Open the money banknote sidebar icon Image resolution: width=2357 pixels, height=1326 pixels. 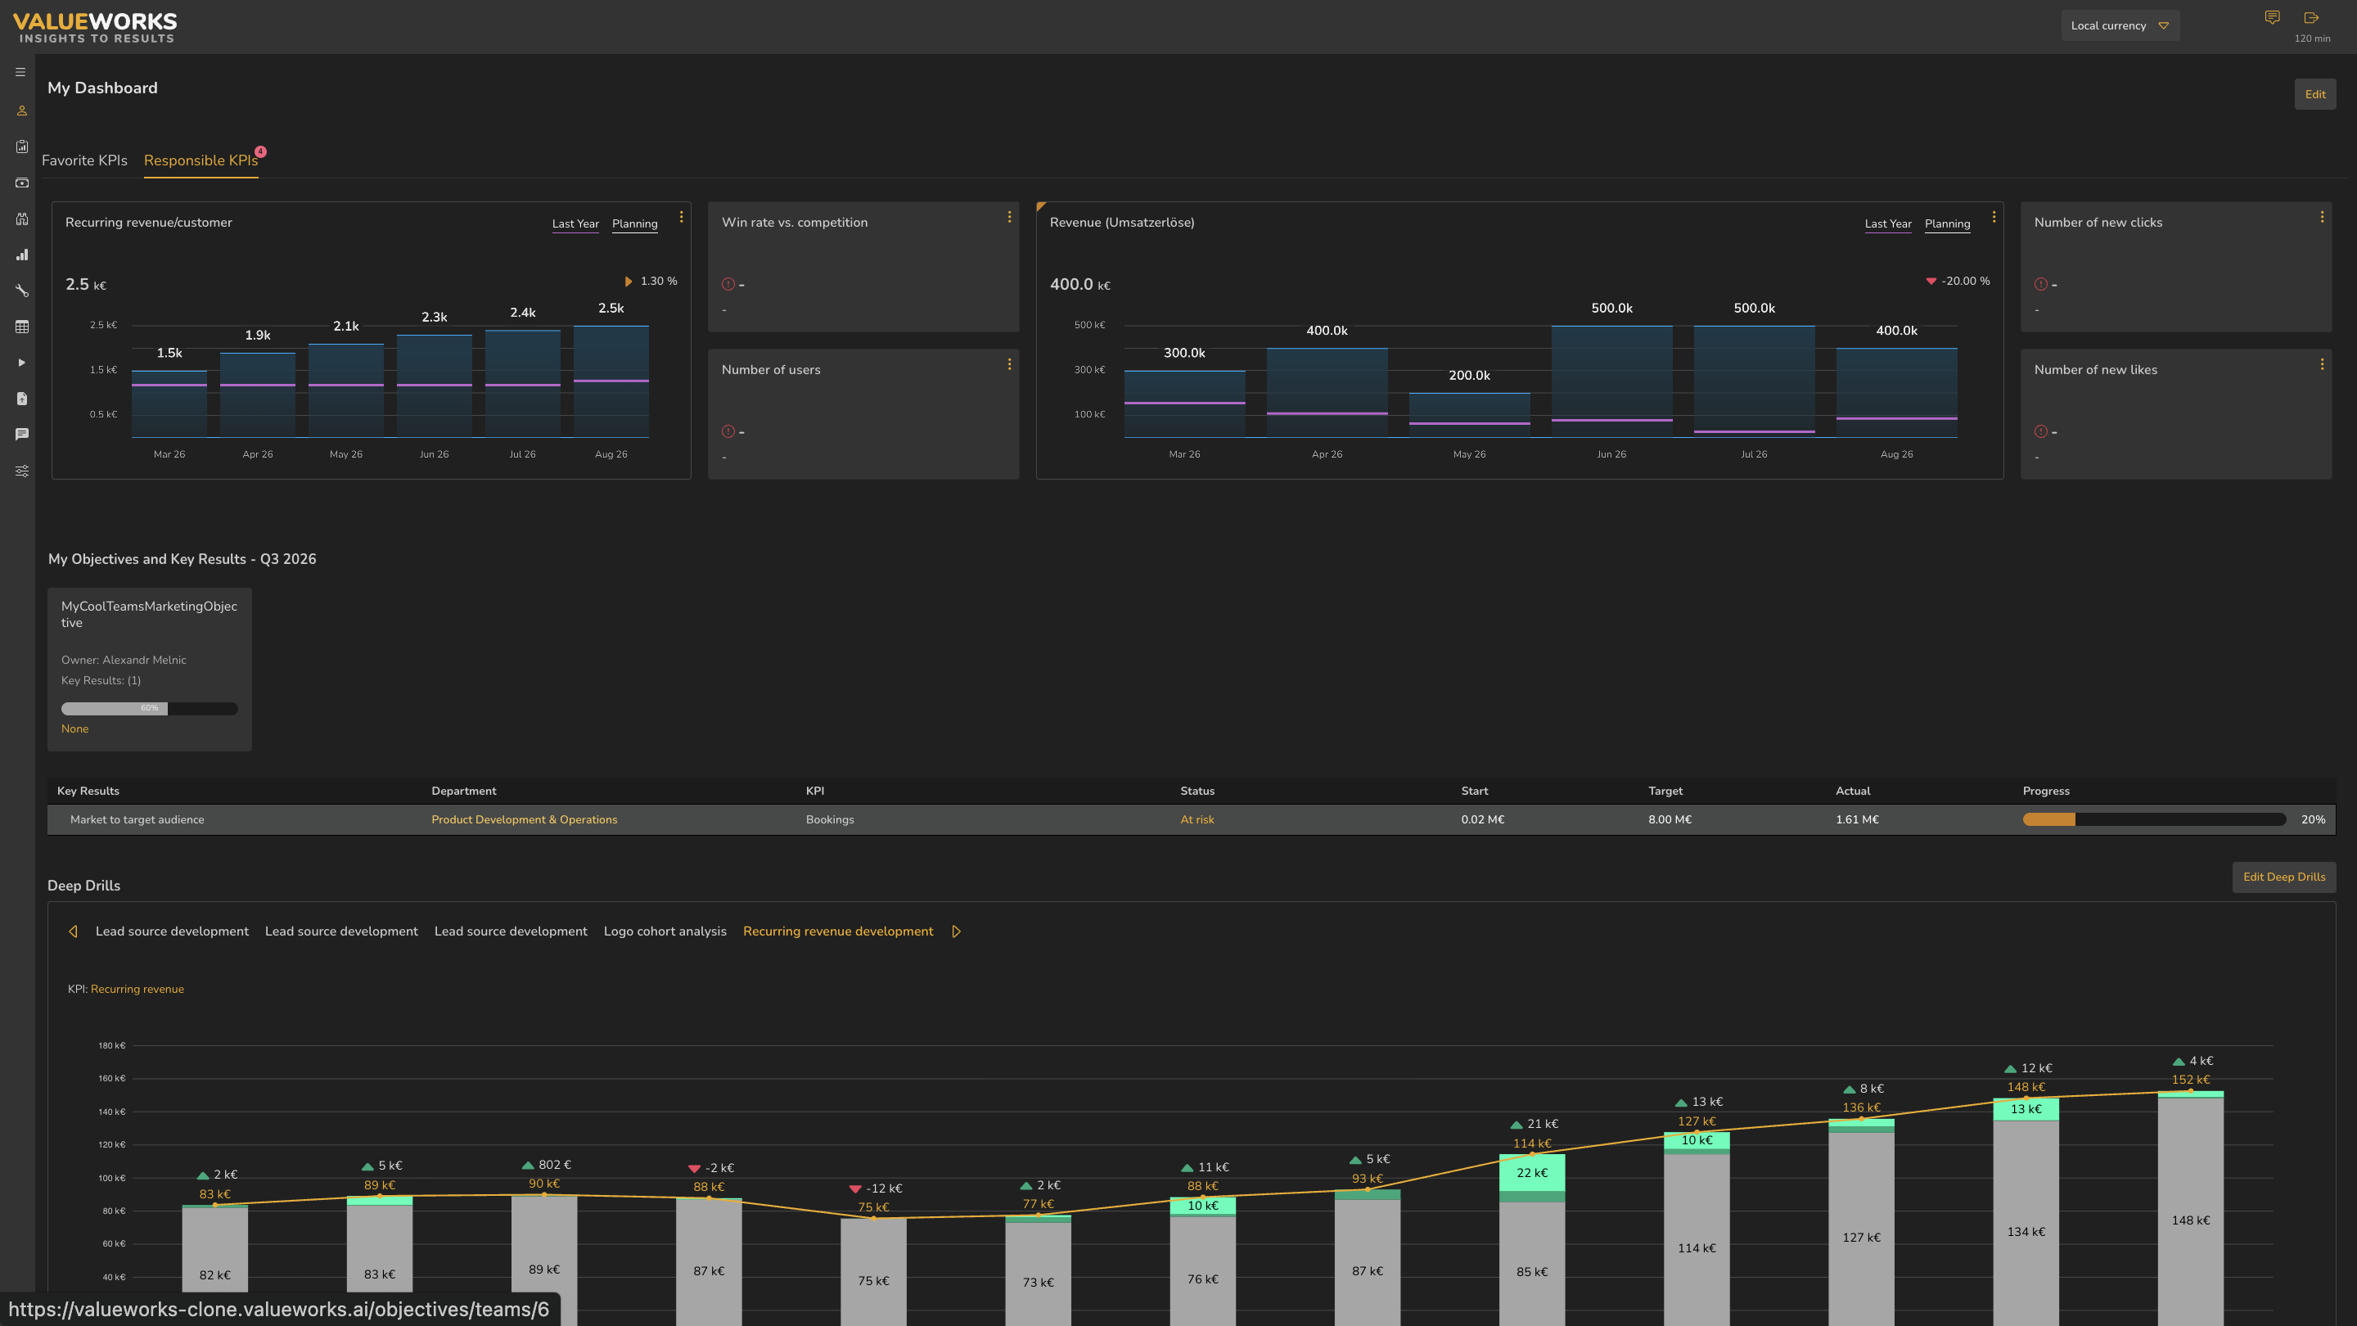(22, 183)
